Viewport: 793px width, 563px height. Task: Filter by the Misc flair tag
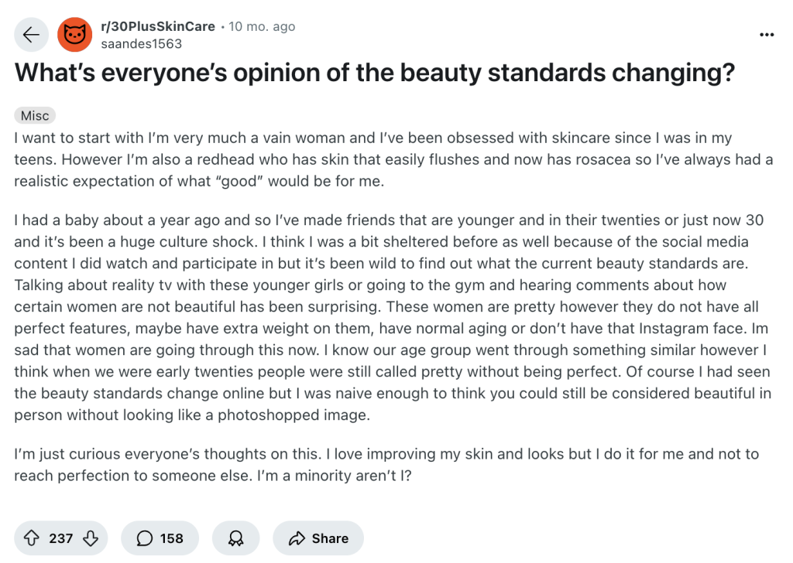point(35,116)
